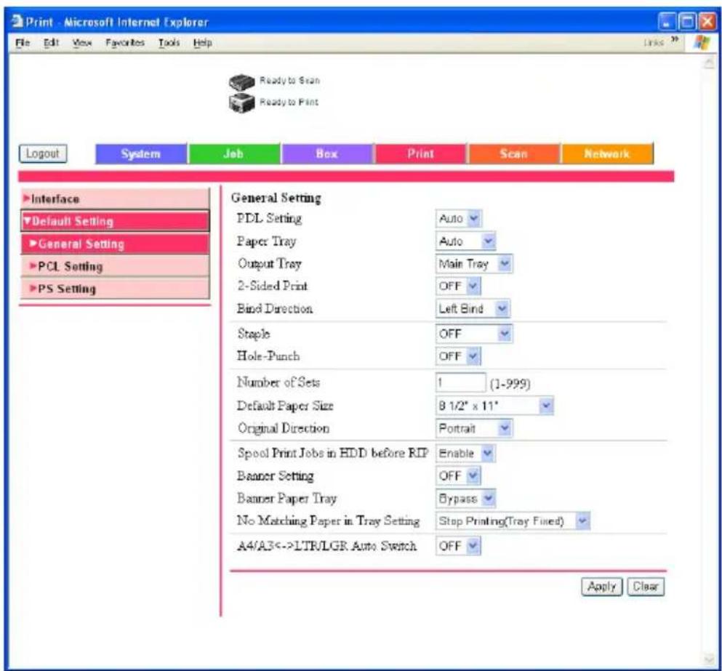Open the A4/A3<->LTR/LGR Auto Switch dropdown
Image resolution: width=722 pixels, height=671 pixels.
click(x=458, y=546)
